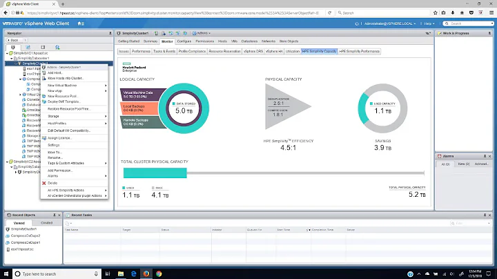
Task: Select the Networking navigator icon tab
Action: click(x=57, y=47)
